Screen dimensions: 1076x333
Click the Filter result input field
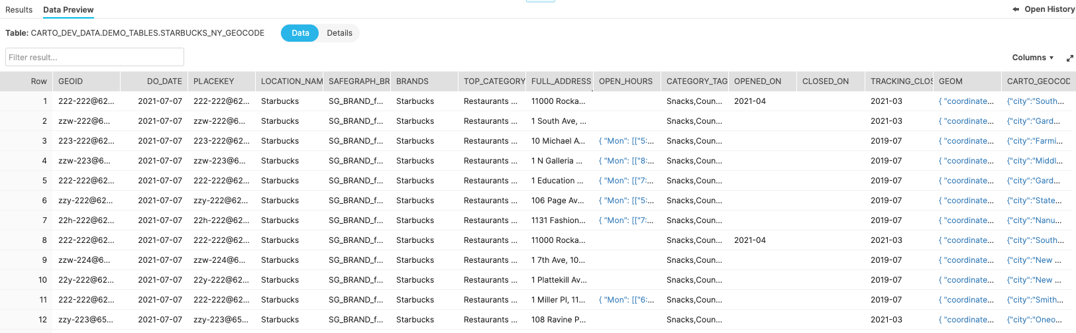[95, 57]
